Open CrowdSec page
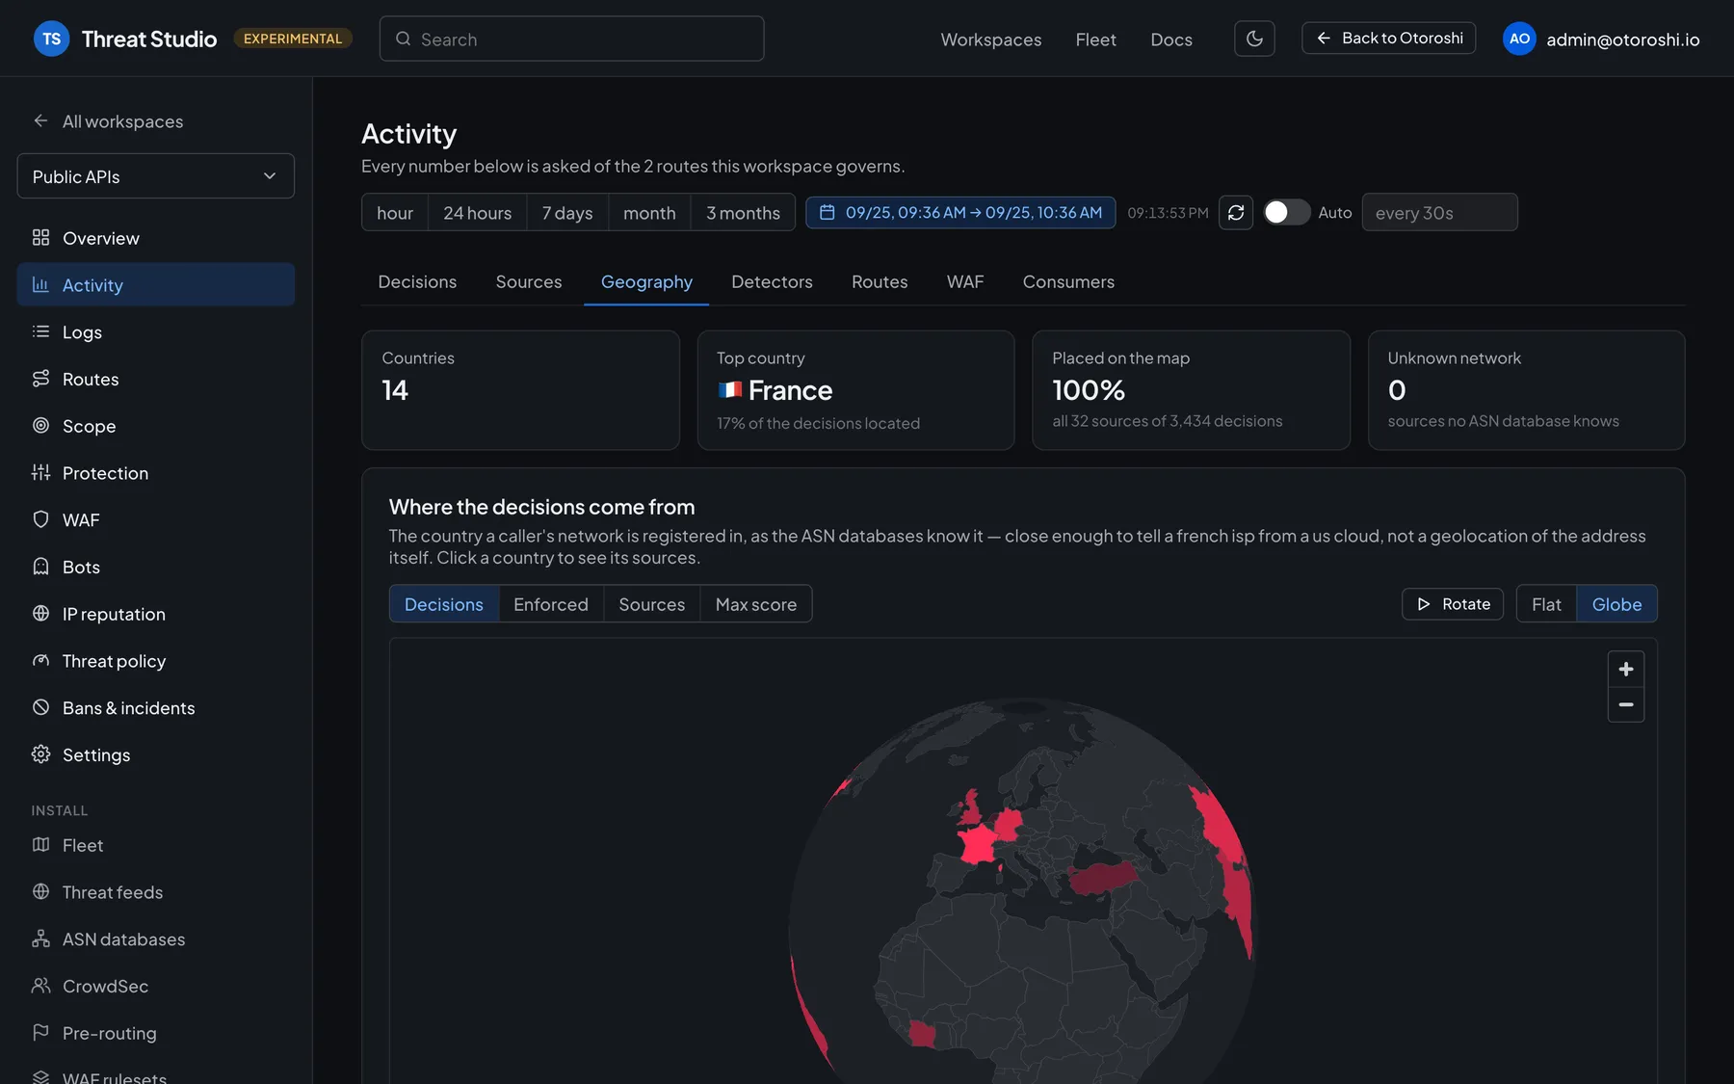 click(x=156, y=986)
